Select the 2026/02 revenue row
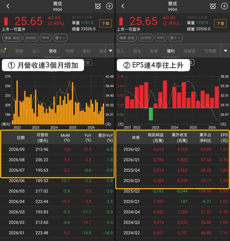 pos(57,222)
